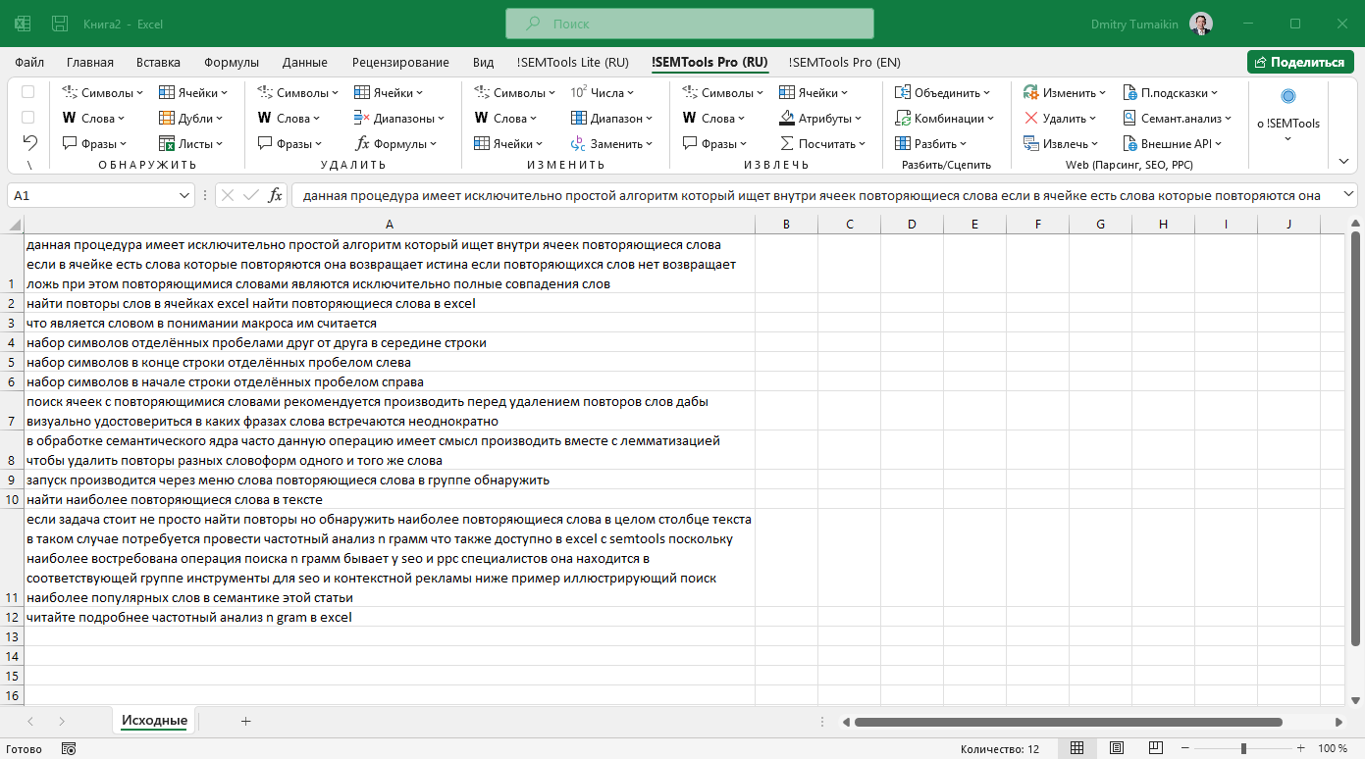Switch to the Данные tab
Image resolution: width=1365 pixels, height=759 pixels.
click(305, 62)
